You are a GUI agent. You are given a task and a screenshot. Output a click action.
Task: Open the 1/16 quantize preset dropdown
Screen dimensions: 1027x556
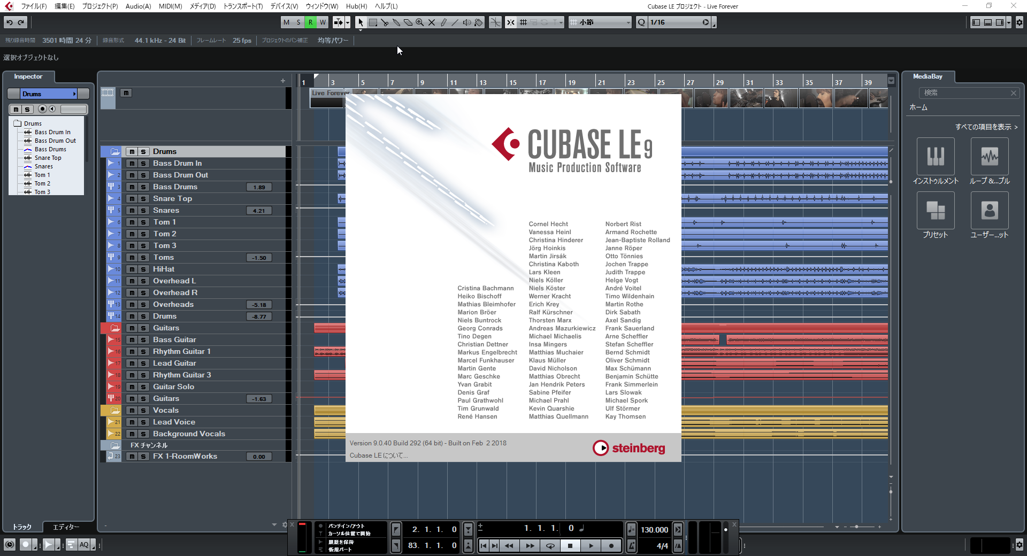pyautogui.click(x=679, y=22)
